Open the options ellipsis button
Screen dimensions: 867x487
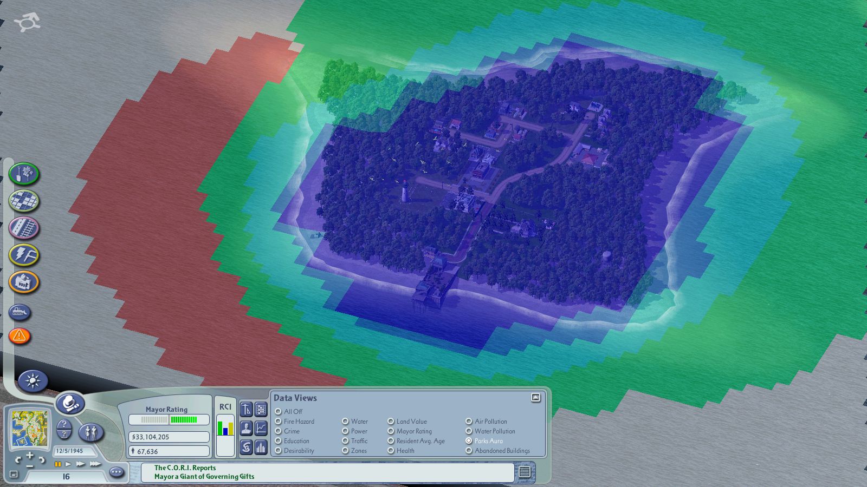click(117, 472)
